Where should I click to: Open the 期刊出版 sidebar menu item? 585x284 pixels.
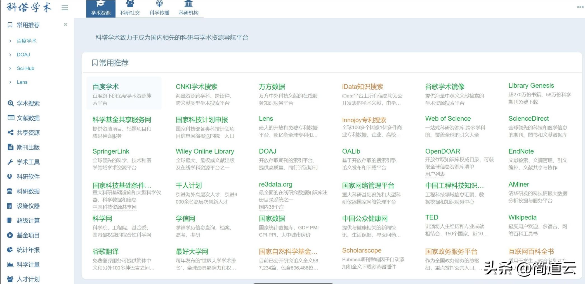(28, 147)
